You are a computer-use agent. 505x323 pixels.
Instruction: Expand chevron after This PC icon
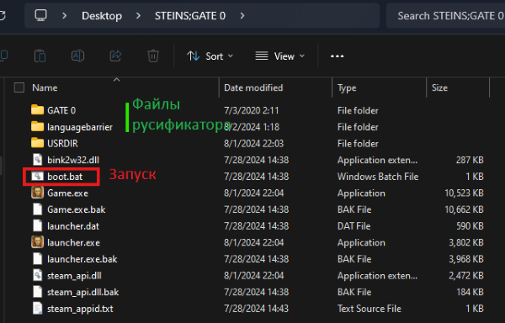[65, 15]
